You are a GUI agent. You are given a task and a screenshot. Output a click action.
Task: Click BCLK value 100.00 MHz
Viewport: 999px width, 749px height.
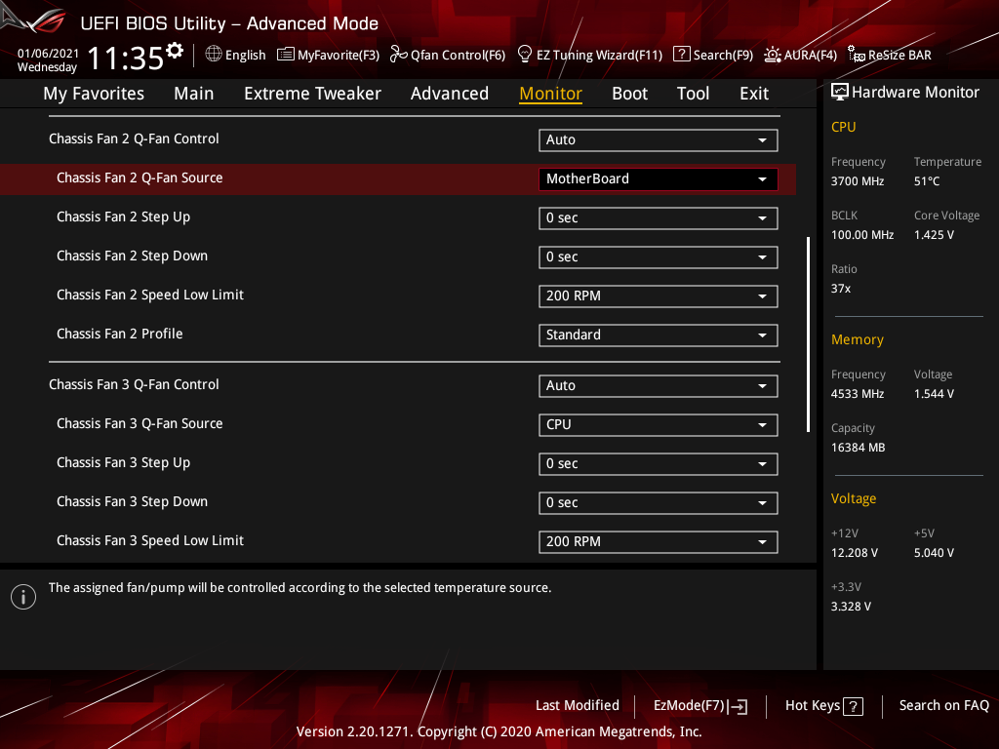tap(862, 235)
